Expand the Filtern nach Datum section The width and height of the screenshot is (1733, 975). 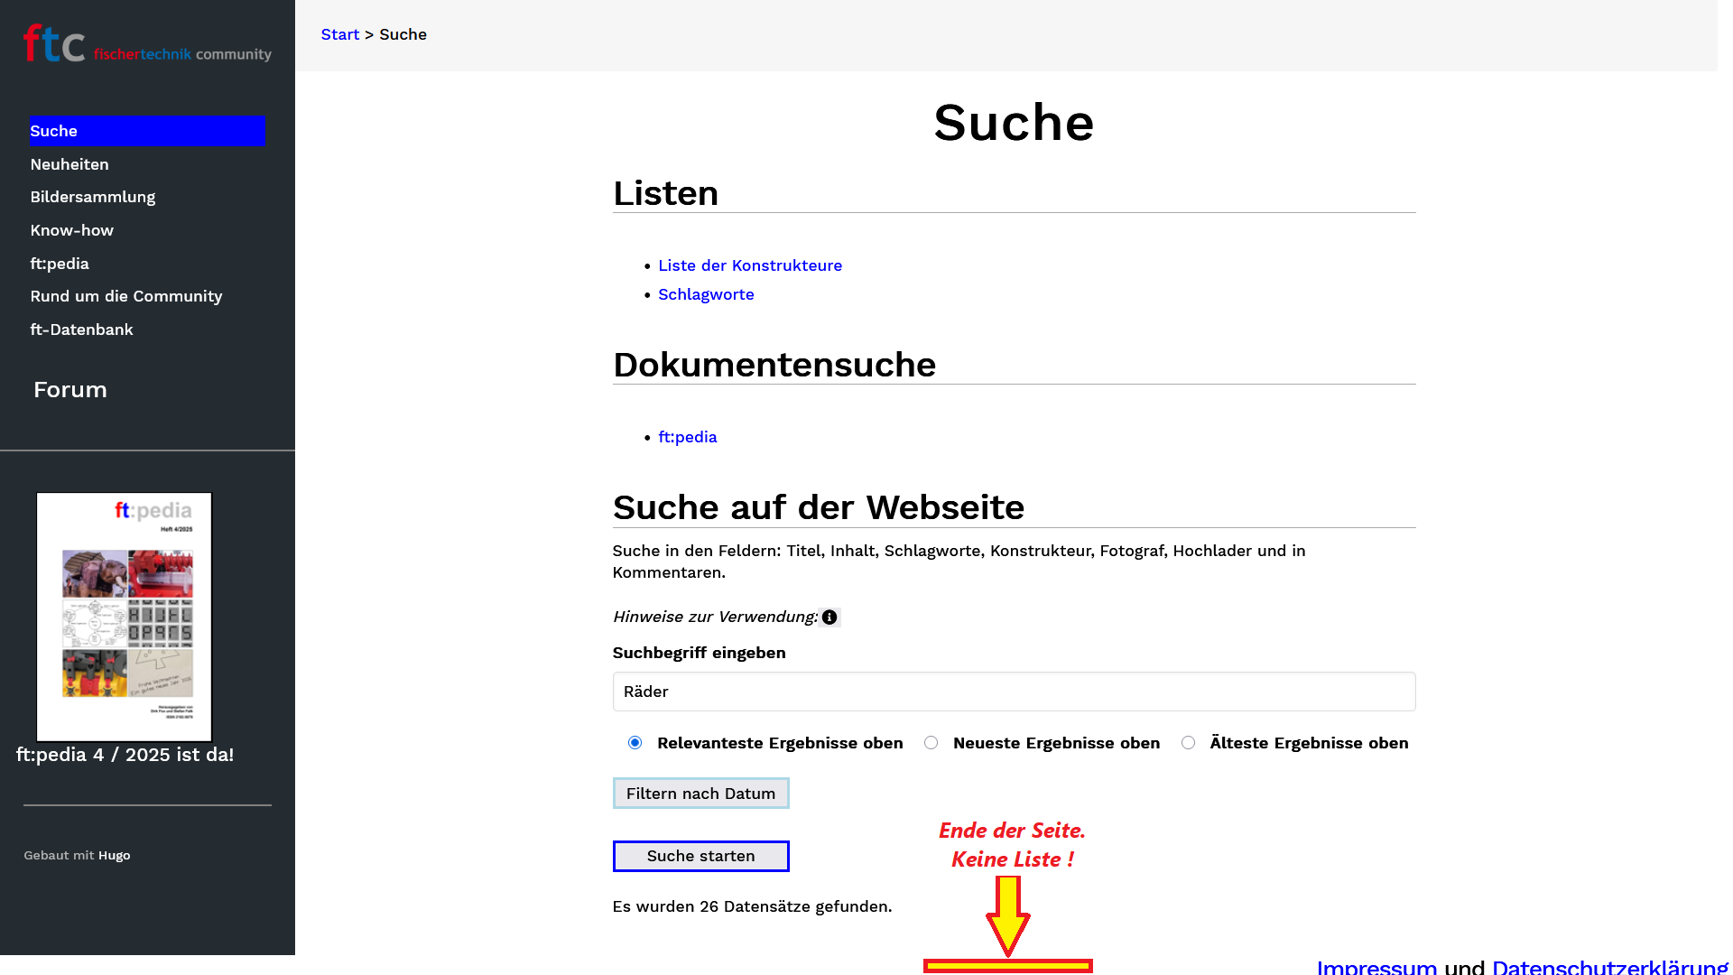pyautogui.click(x=700, y=794)
